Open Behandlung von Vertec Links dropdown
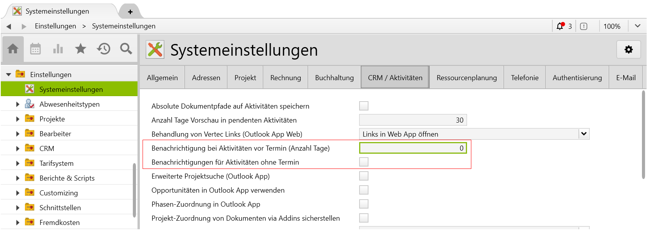The image size is (647, 230). pyautogui.click(x=584, y=134)
